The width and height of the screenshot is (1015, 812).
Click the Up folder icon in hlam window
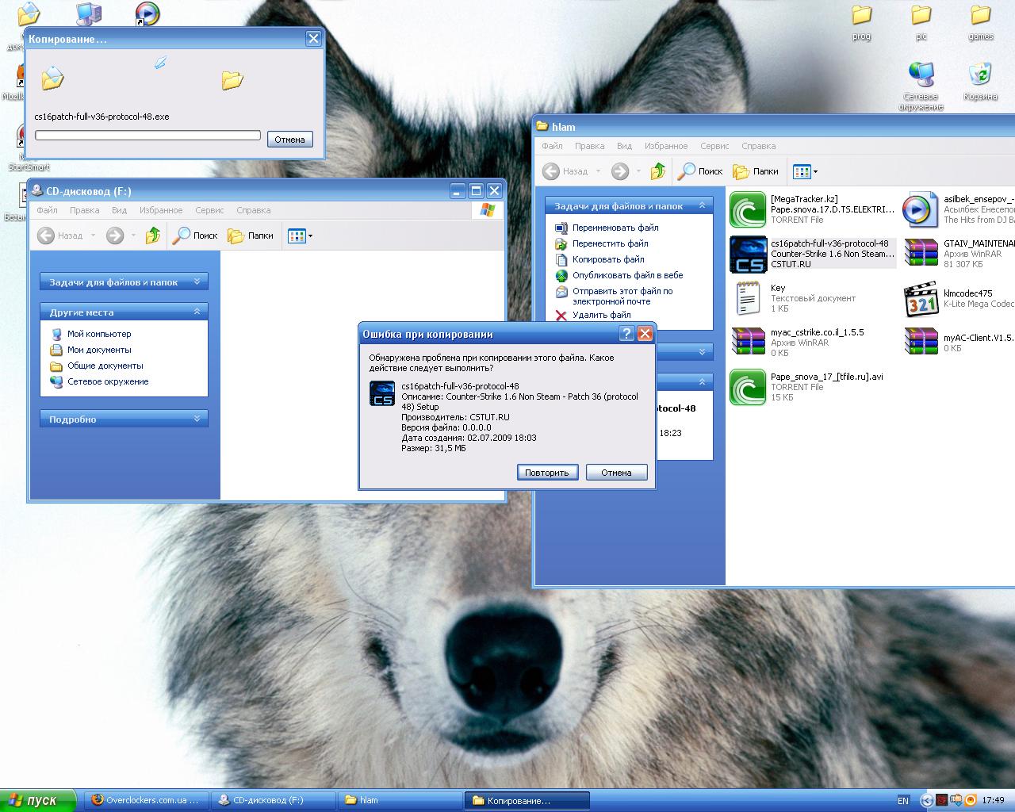click(658, 171)
